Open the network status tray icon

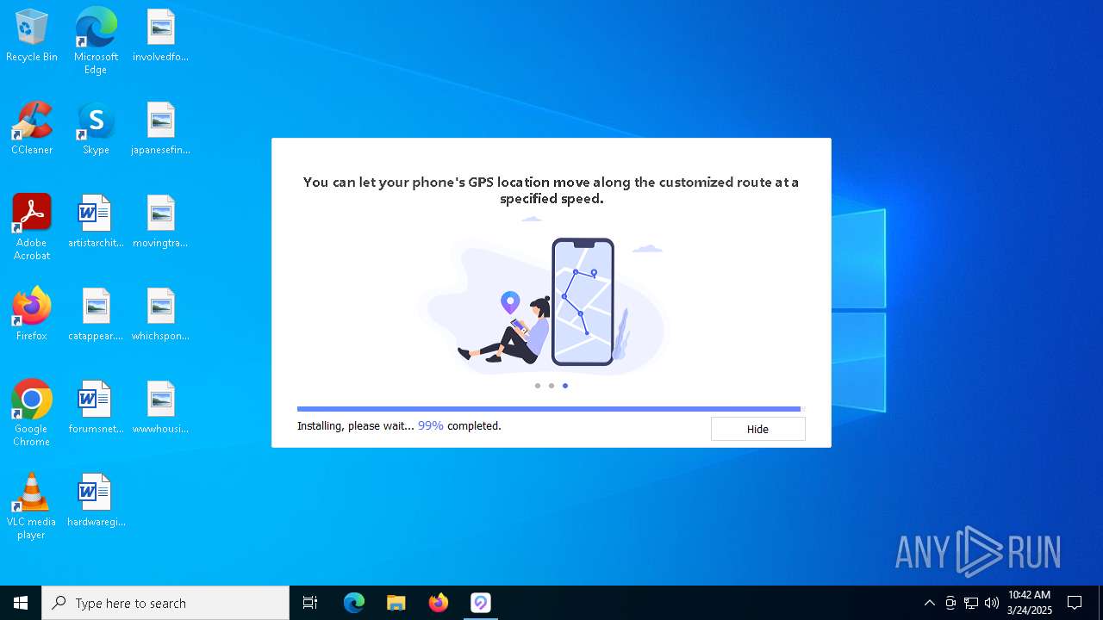(971, 603)
